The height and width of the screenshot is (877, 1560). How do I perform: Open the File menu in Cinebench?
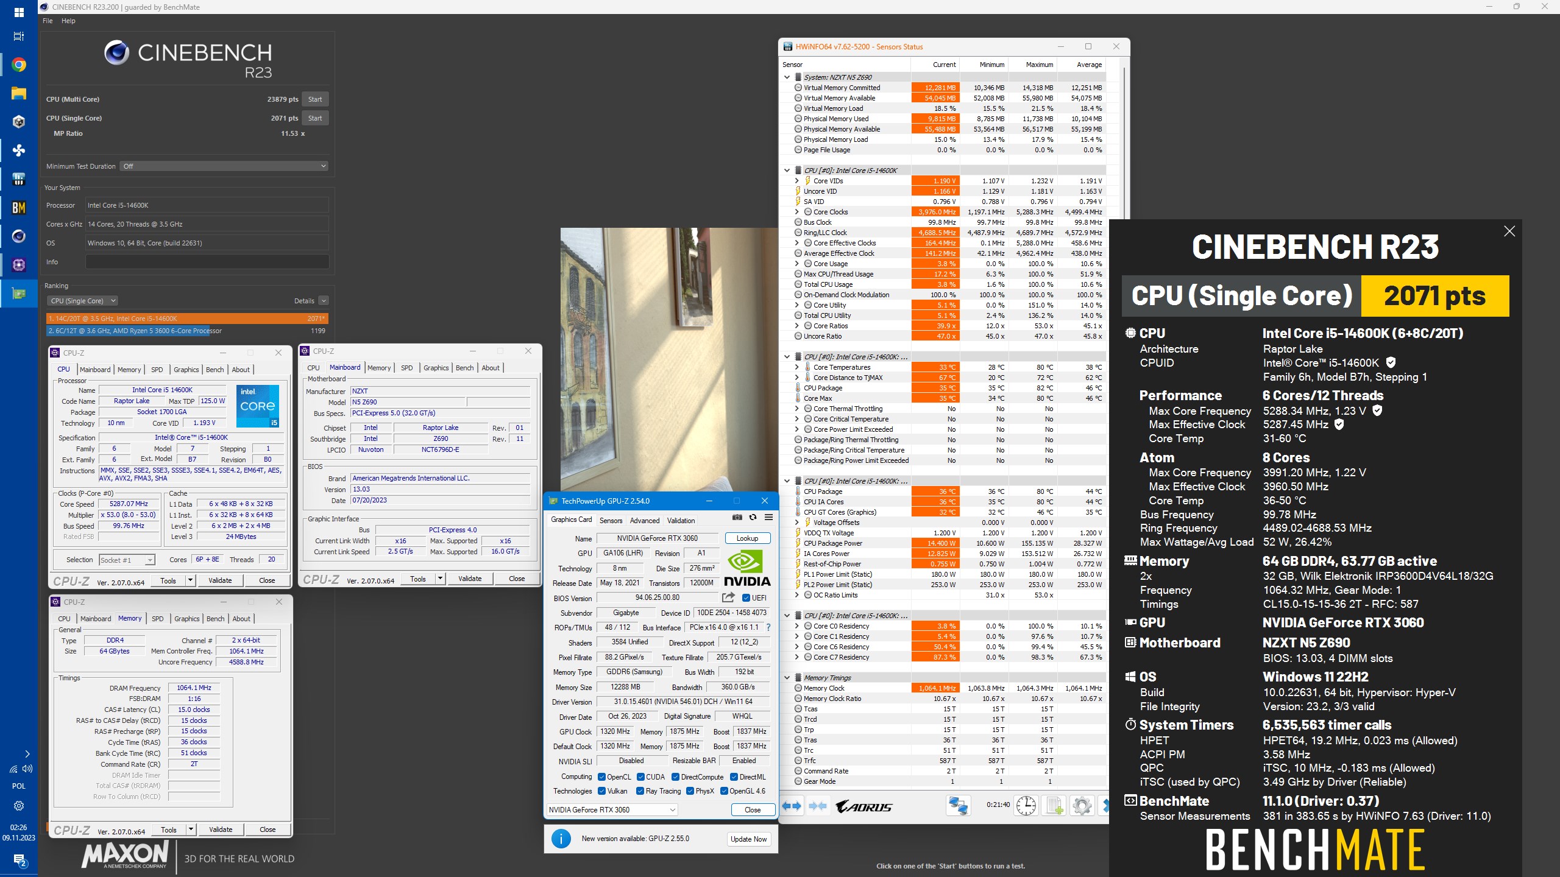[48, 21]
